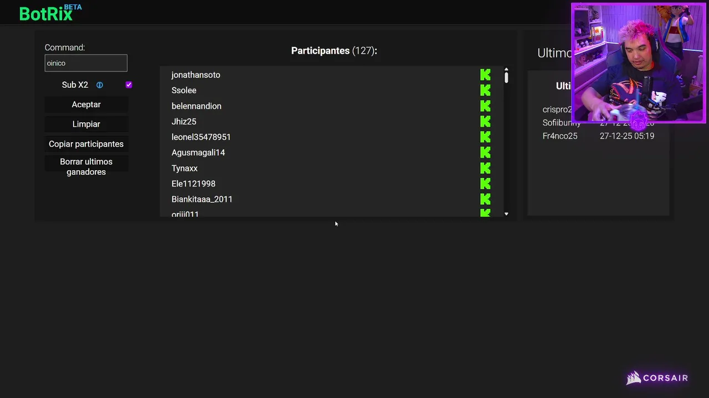Click the Kick icon next to Agusmagali14
The image size is (709, 398).
(485, 152)
